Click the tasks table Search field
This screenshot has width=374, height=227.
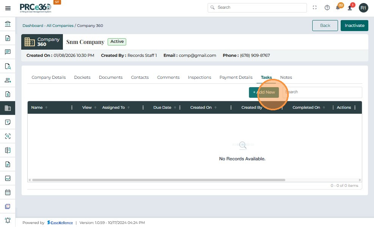point(322,92)
